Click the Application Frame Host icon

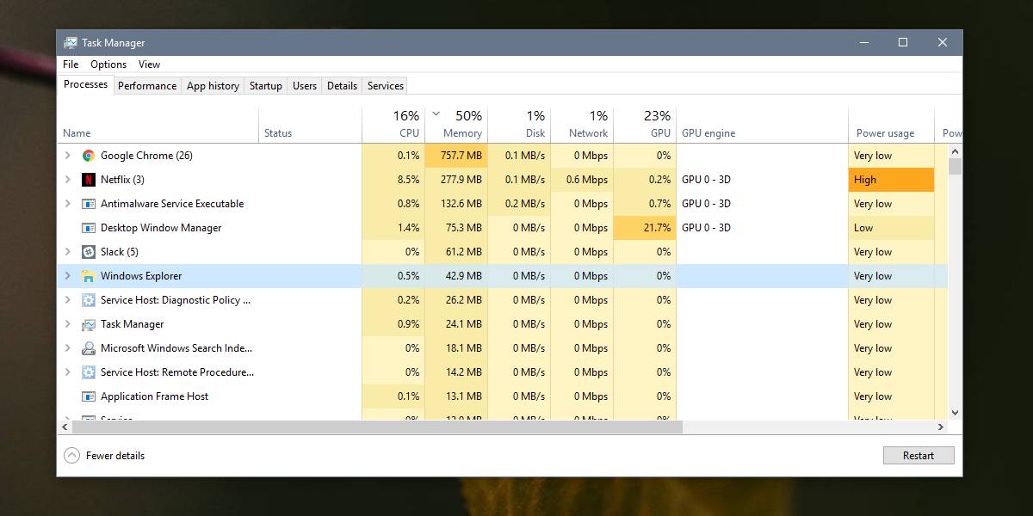pos(88,396)
